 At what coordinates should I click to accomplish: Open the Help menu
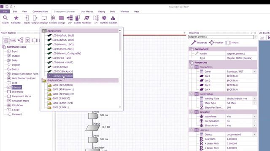137,11
